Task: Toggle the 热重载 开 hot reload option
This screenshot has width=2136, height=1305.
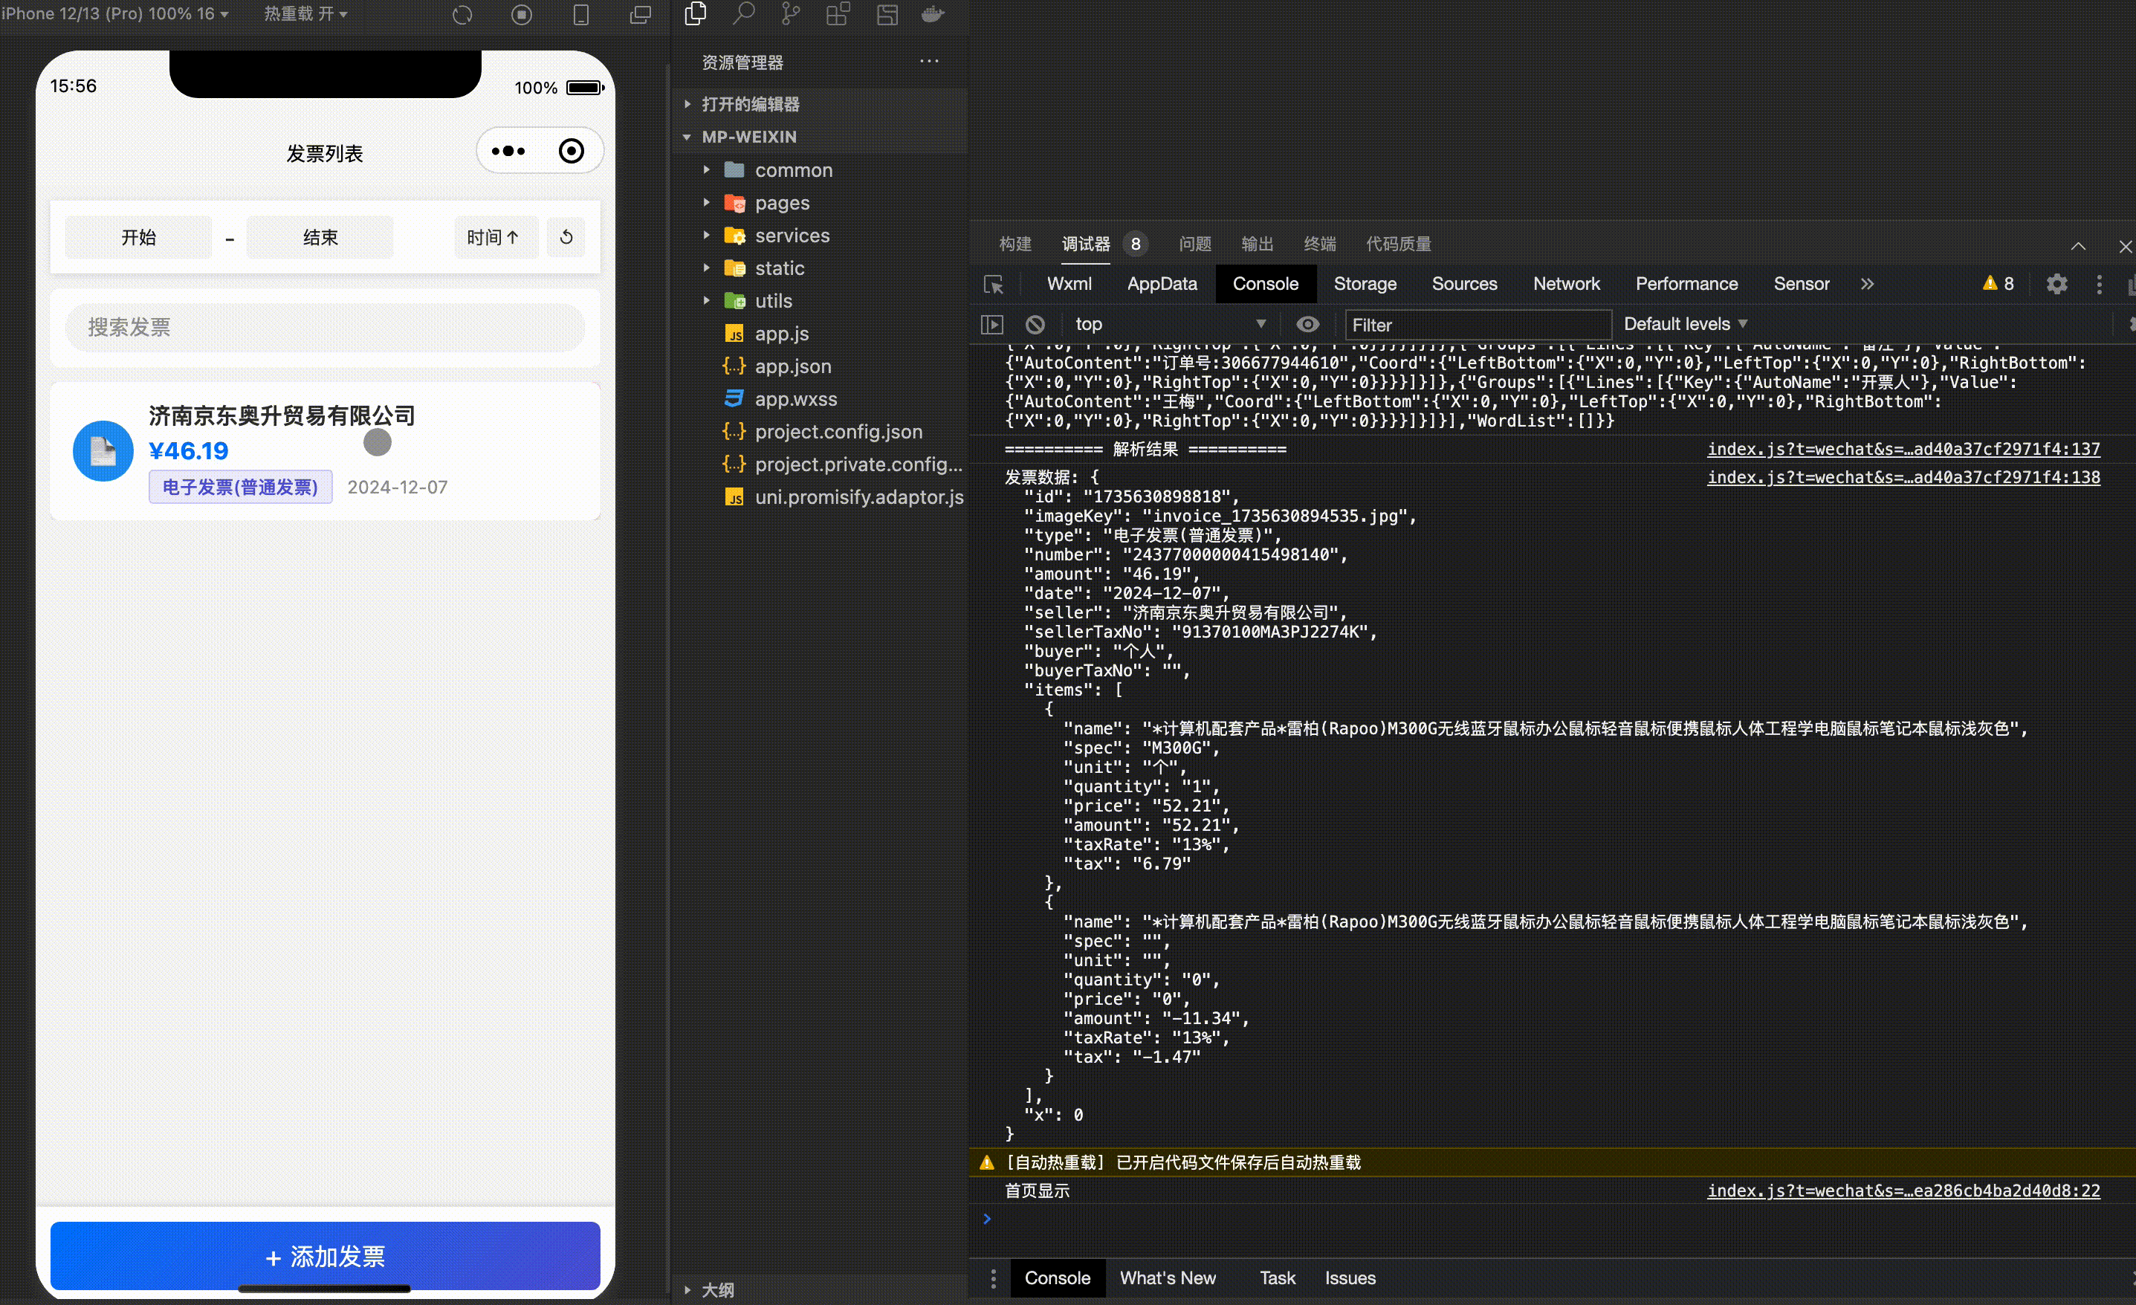Action: click(305, 14)
